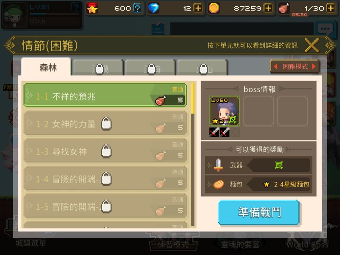
Task: Open the notice board clipboard icon
Action: [158, 29]
